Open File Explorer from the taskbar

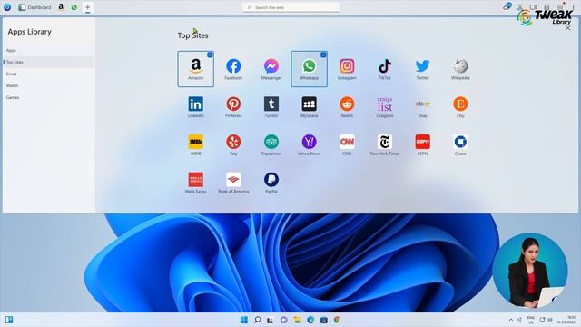(x=297, y=320)
